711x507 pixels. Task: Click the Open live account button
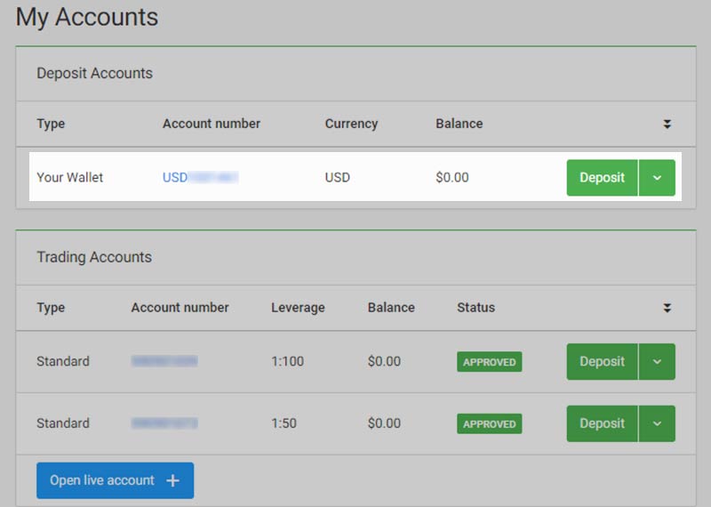(103, 480)
